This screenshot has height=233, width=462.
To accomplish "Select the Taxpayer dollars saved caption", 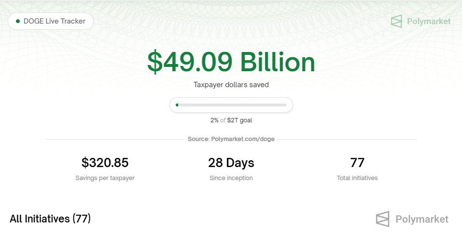I will point(231,85).
